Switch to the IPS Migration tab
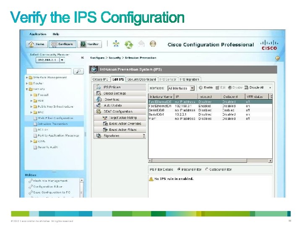Viewport: 302px width, 227px height. click(x=189, y=79)
